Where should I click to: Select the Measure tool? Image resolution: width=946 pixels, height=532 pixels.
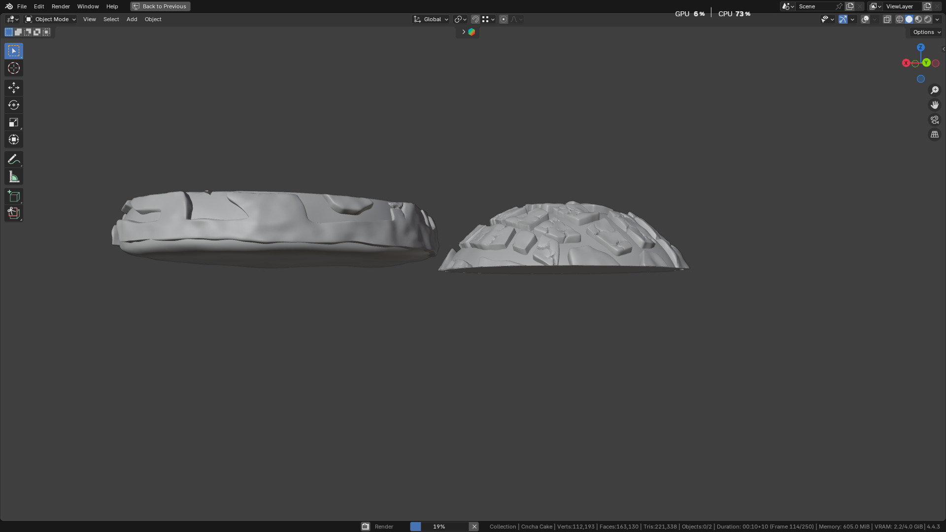click(14, 176)
